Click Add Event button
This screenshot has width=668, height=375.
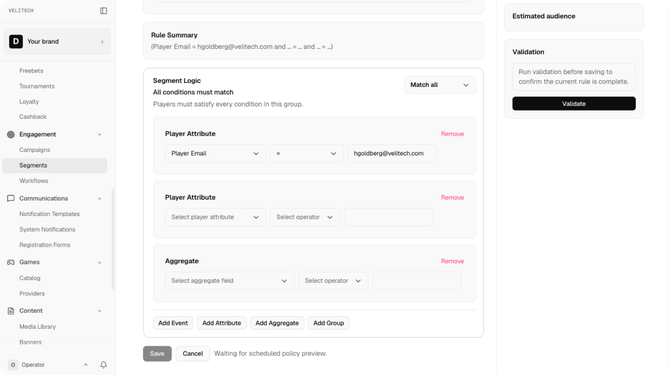coord(173,323)
